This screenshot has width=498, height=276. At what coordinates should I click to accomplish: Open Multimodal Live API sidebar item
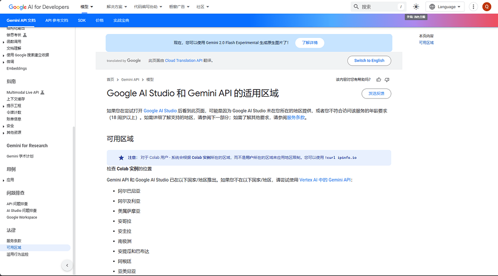[x=22, y=93]
